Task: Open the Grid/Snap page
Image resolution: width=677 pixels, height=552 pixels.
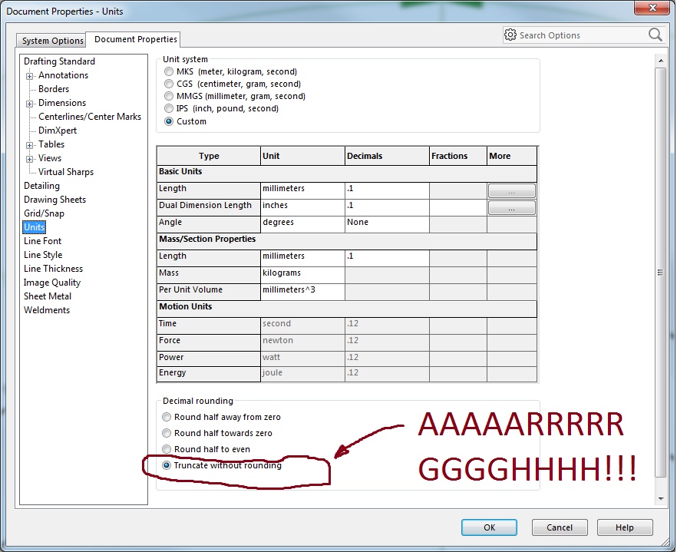Action: 44,213
